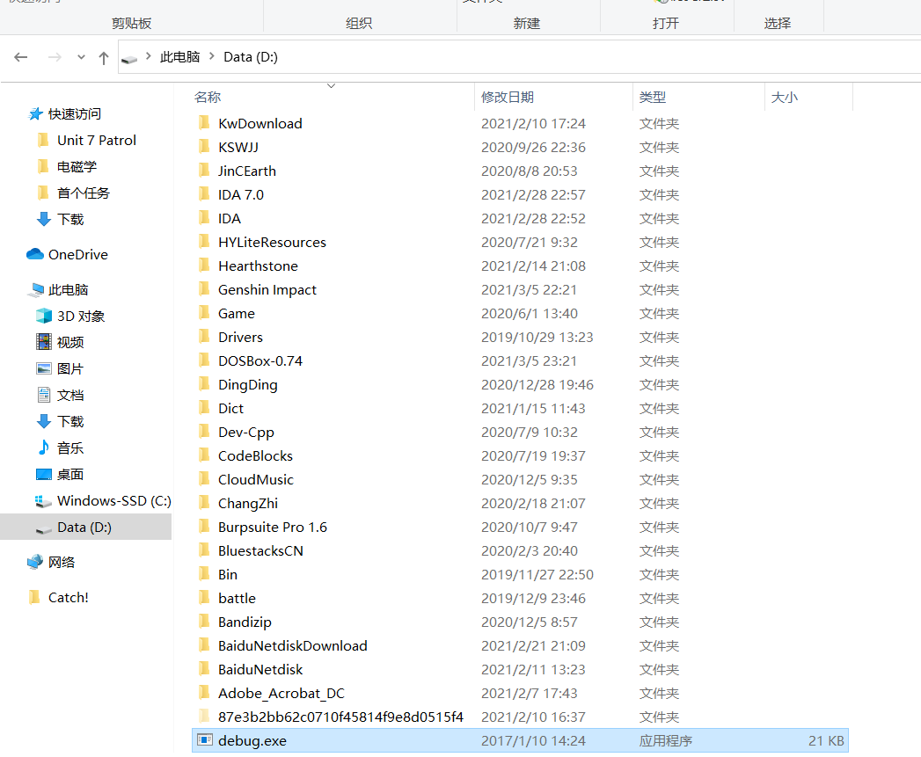
Task: Click the Burpsuite Pro 1.6 folder icon
Action: [x=204, y=526]
